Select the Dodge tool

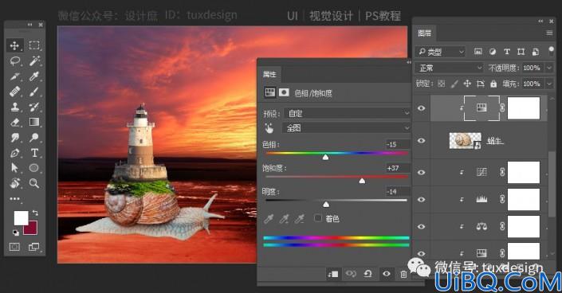tap(34, 137)
